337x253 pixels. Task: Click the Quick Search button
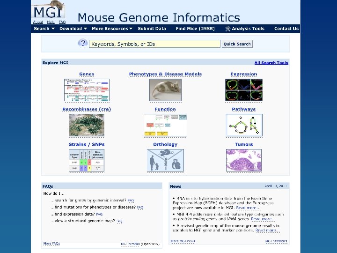pos(237,44)
